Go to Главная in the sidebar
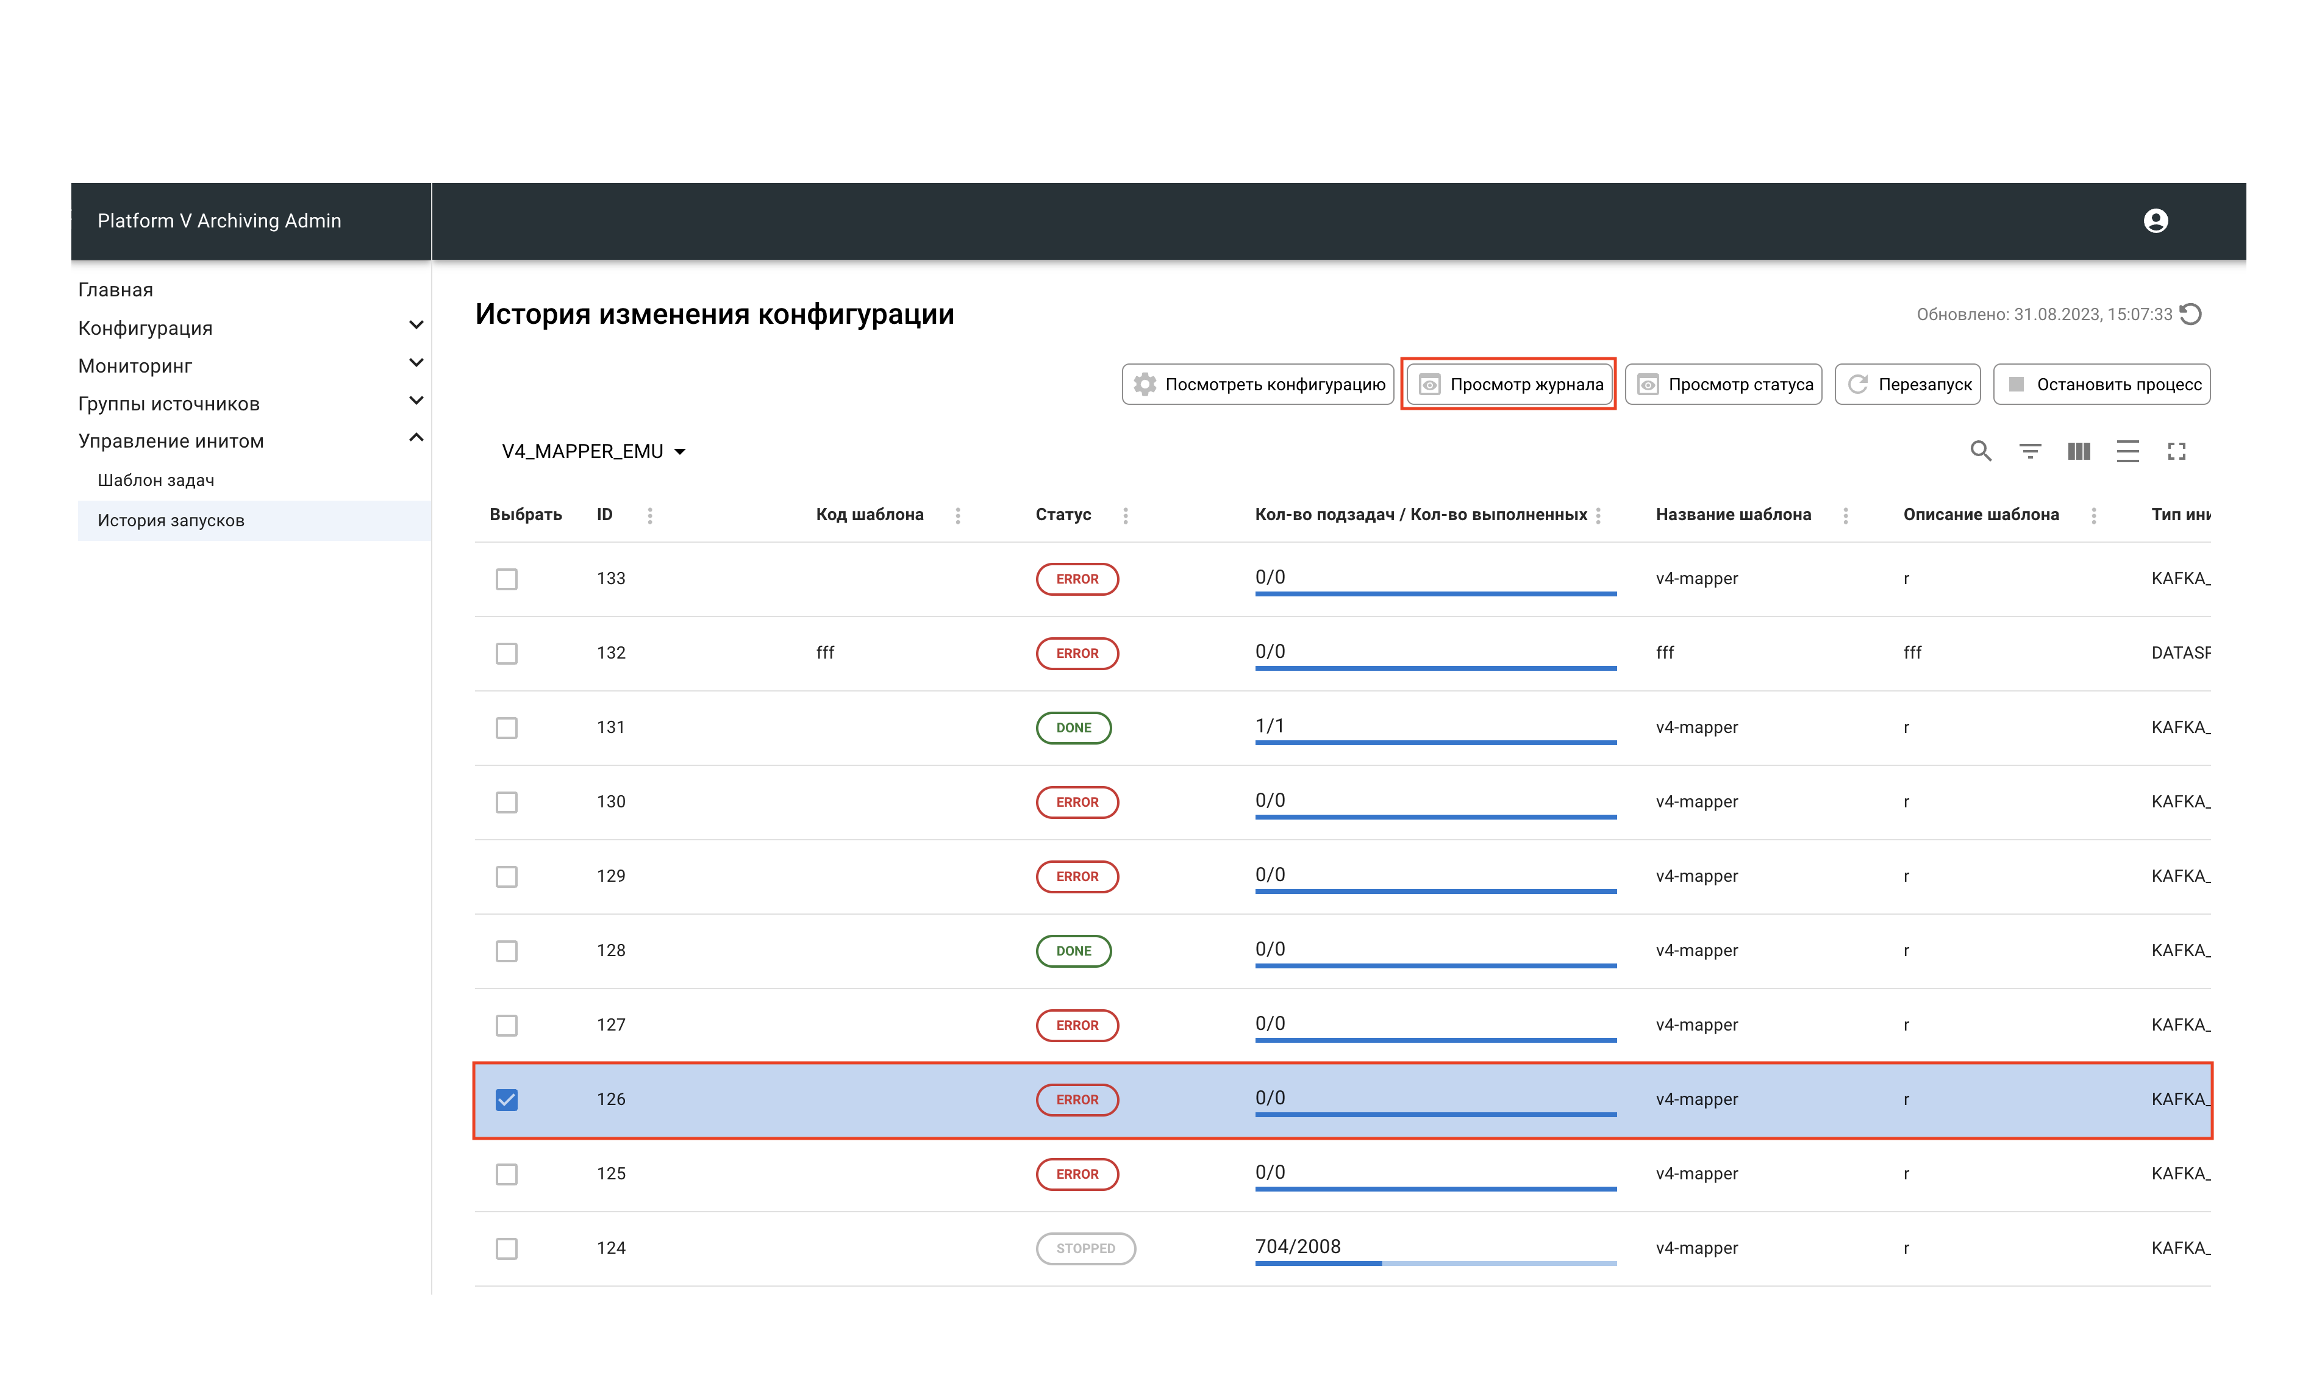 (115, 289)
